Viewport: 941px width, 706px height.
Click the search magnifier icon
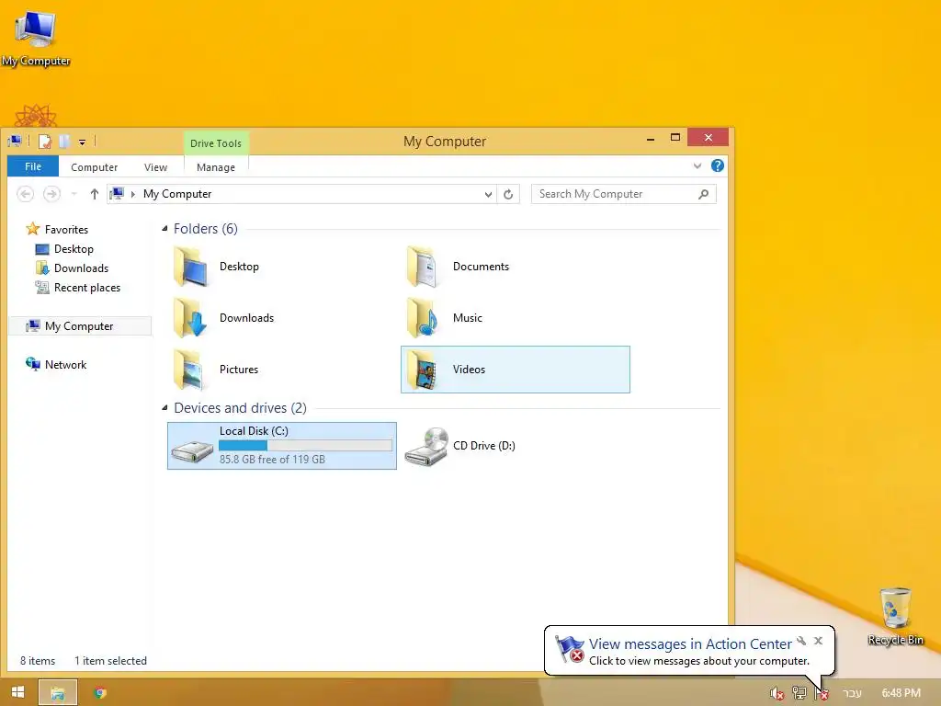point(703,194)
